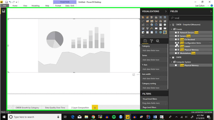Click the Report view icon in left sidebar
Screen dimensions: 214x120
[x=4, y=11]
